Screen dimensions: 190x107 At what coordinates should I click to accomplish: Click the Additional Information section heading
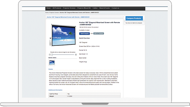55,90
